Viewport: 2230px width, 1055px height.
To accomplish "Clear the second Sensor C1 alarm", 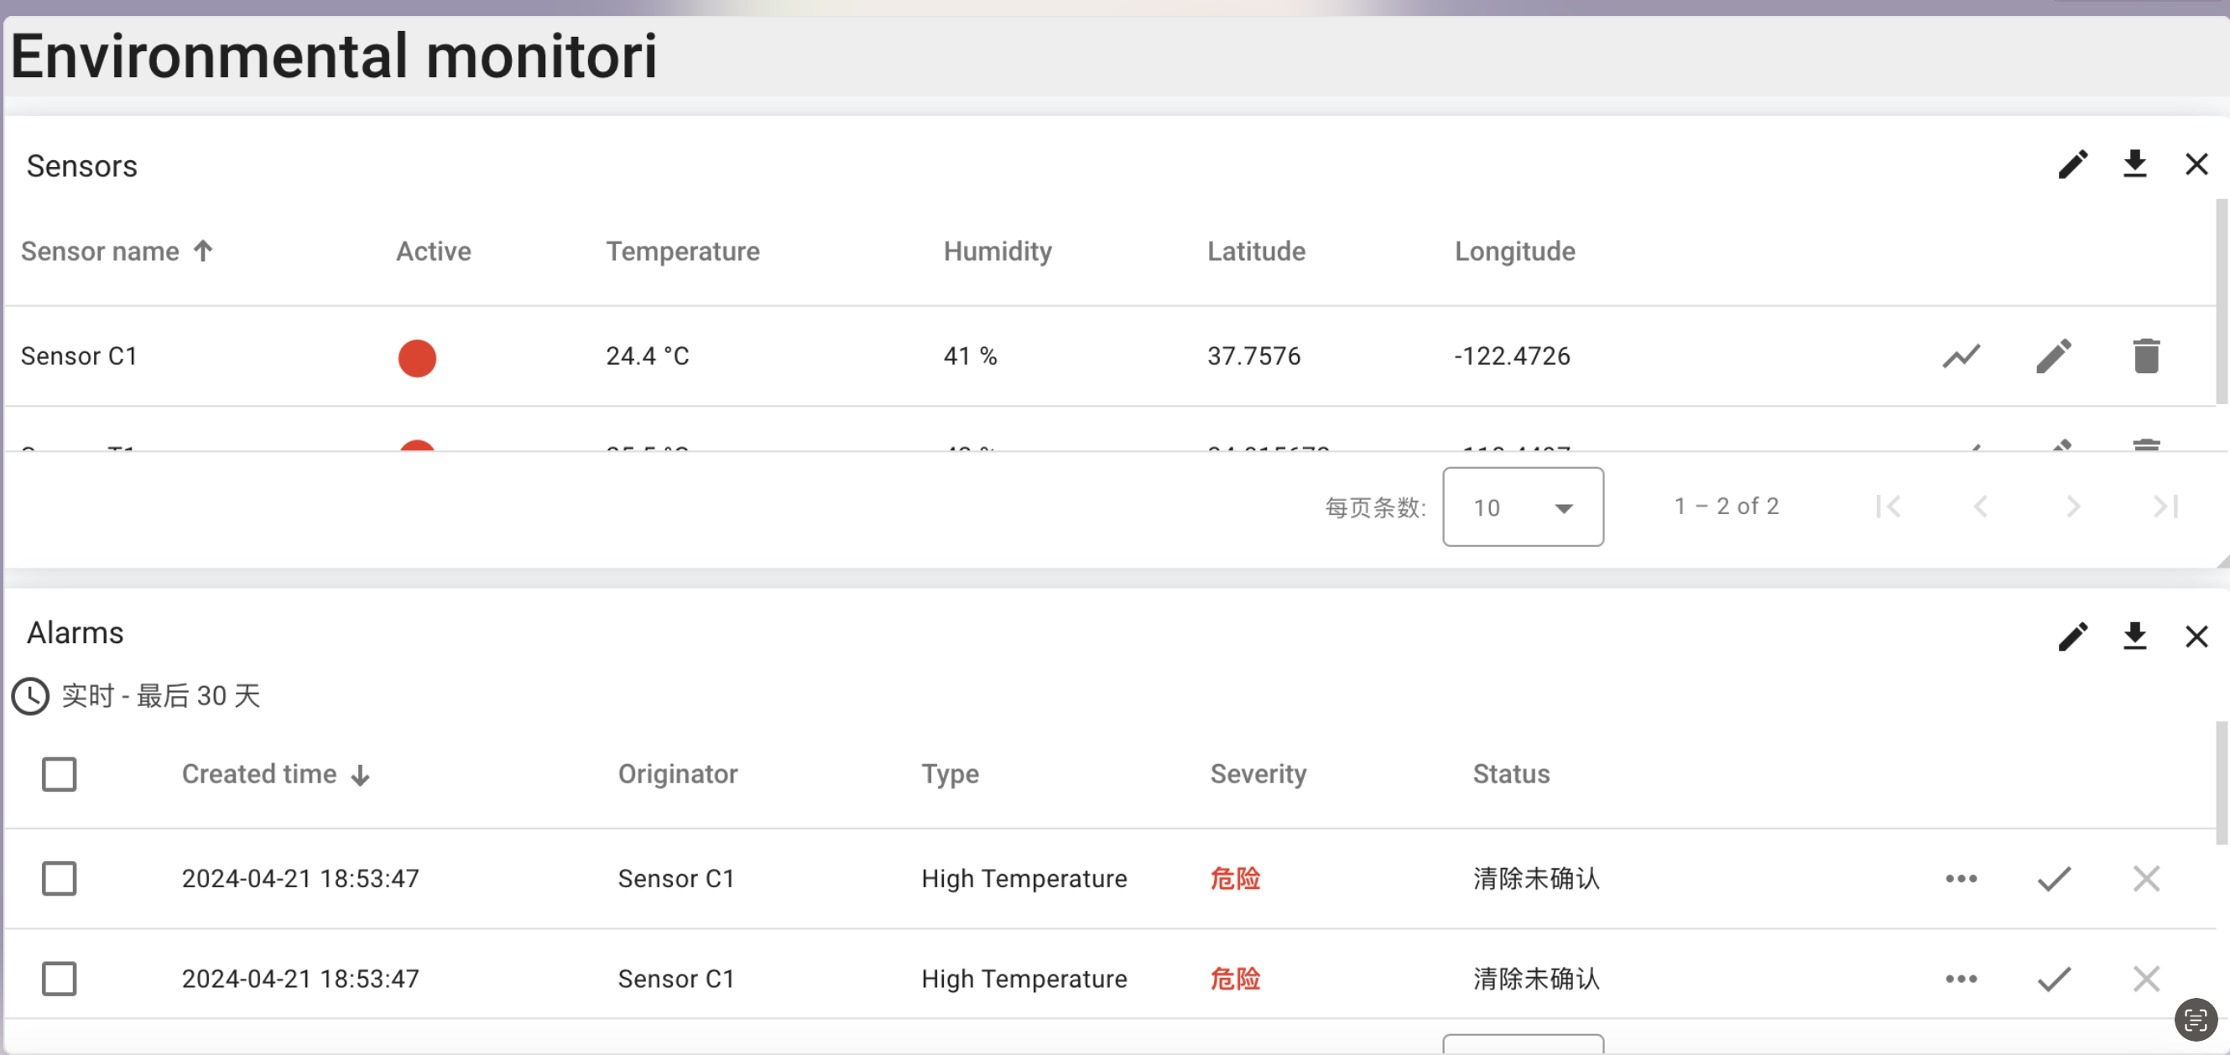I will [2145, 979].
